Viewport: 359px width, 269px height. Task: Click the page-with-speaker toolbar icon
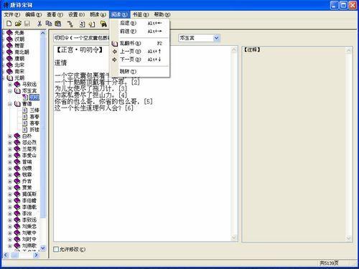coord(92,24)
